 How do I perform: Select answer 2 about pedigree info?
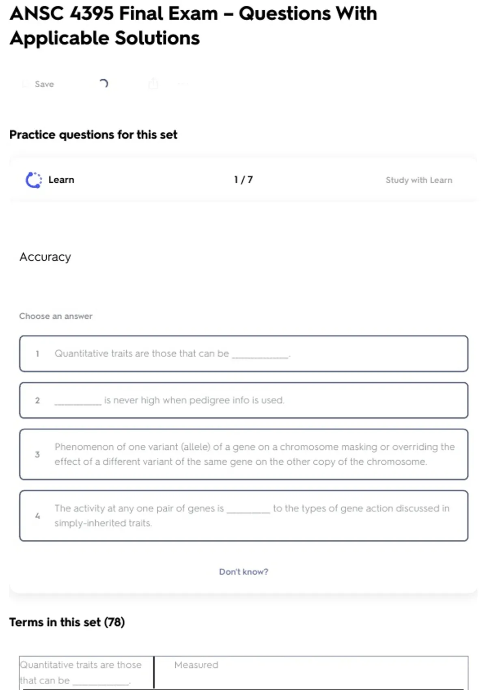pos(243,400)
